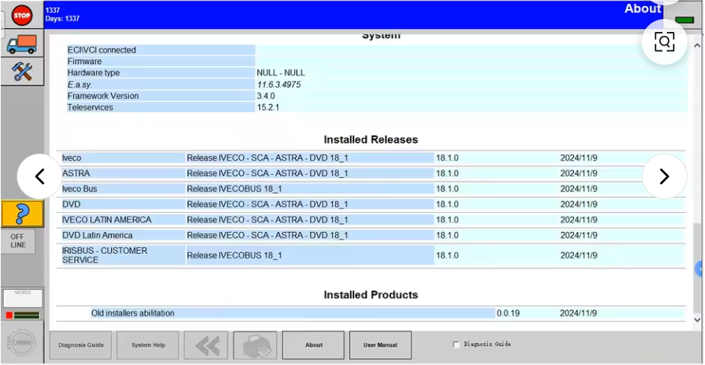
Task: Go to the previous image arrow
Action: click(40, 176)
